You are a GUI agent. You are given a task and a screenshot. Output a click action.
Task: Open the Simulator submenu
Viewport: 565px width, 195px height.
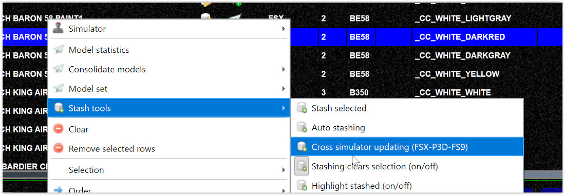[x=169, y=28]
